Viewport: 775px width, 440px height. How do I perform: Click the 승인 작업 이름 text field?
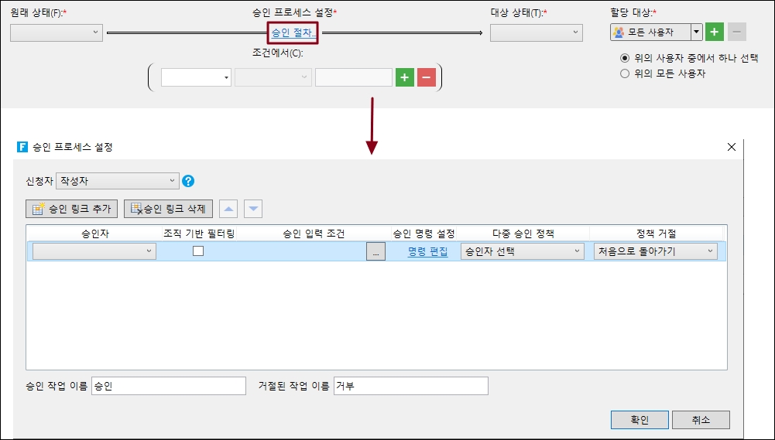[168, 386]
